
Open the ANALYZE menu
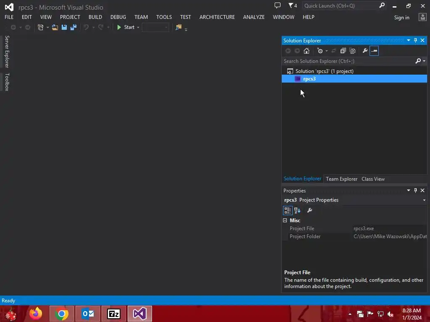click(x=254, y=17)
